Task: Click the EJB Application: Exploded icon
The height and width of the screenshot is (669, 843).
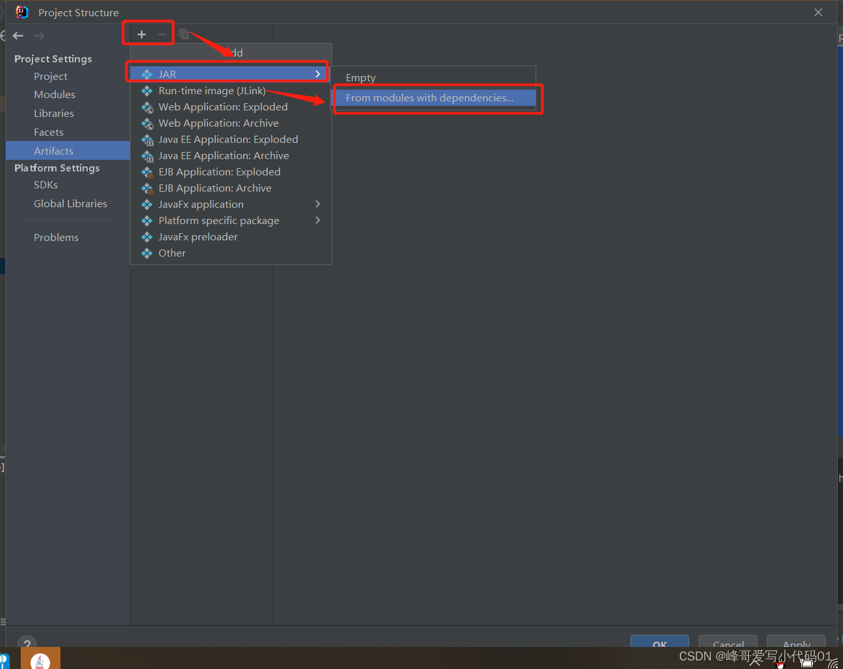Action: (148, 172)
